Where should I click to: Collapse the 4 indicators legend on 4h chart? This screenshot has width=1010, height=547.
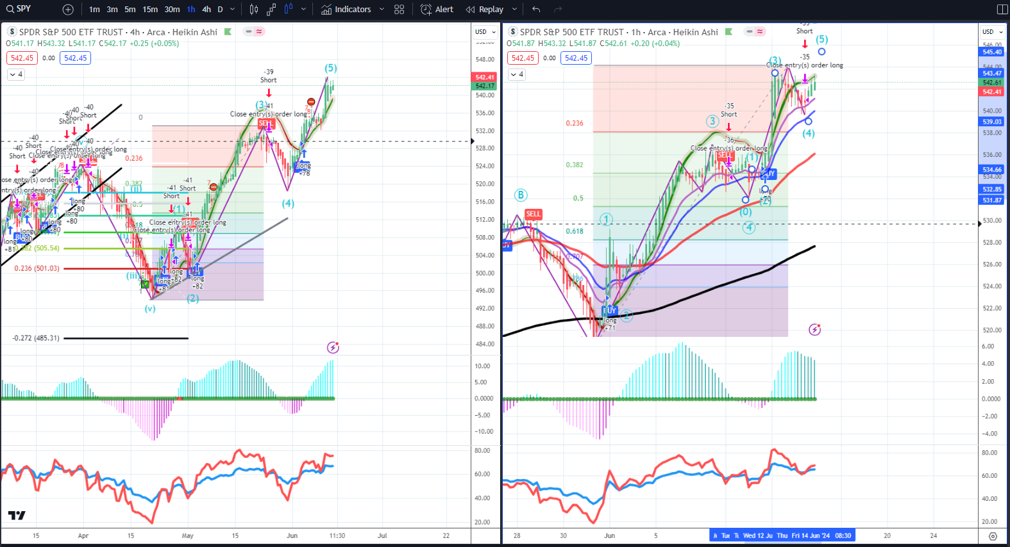[x=16, y=74]
